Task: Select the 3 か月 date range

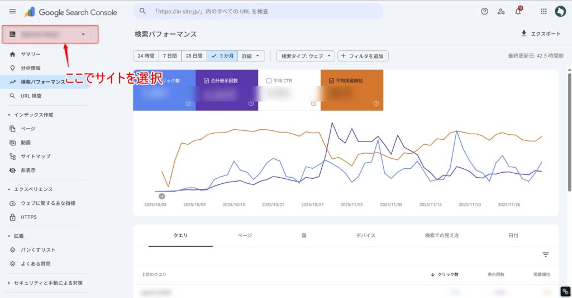Action: pyautogui.click(x=222, y=56)
